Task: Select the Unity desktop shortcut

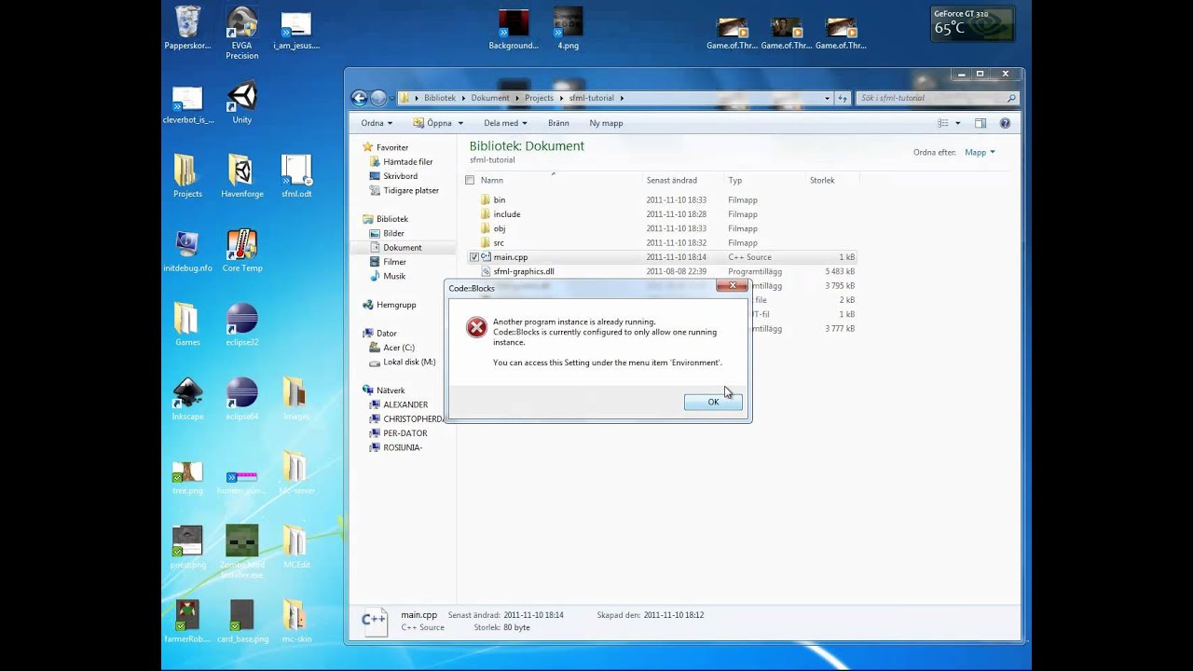Action: tap(241, 103)
